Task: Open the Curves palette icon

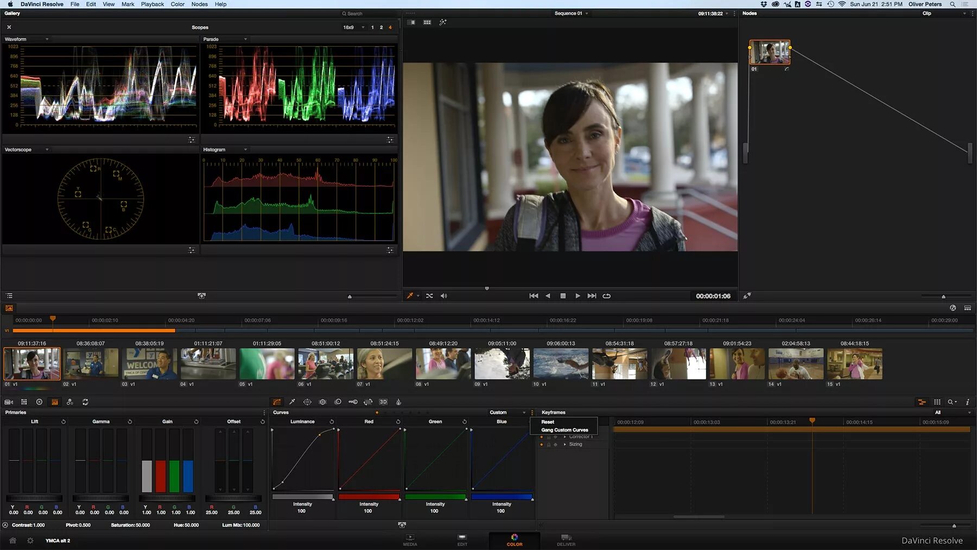Action: tap(277, 402)
